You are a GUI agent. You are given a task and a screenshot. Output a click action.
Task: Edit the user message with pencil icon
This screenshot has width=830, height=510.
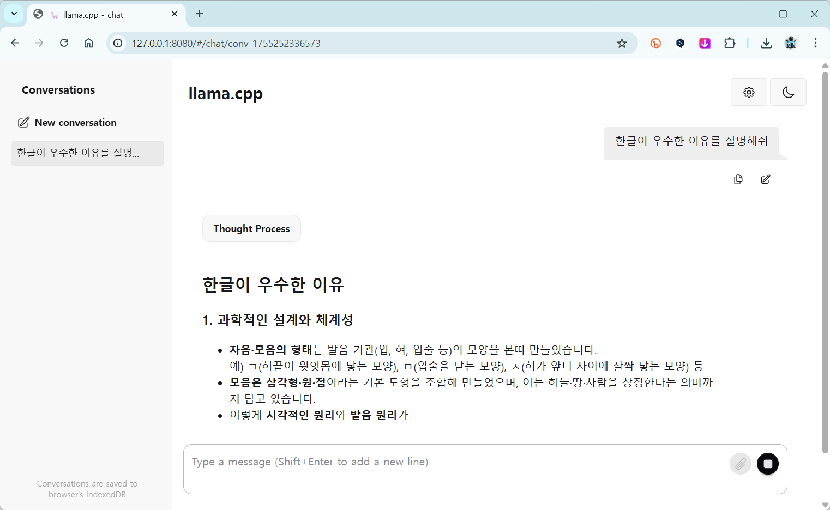(x=766, y=179)
